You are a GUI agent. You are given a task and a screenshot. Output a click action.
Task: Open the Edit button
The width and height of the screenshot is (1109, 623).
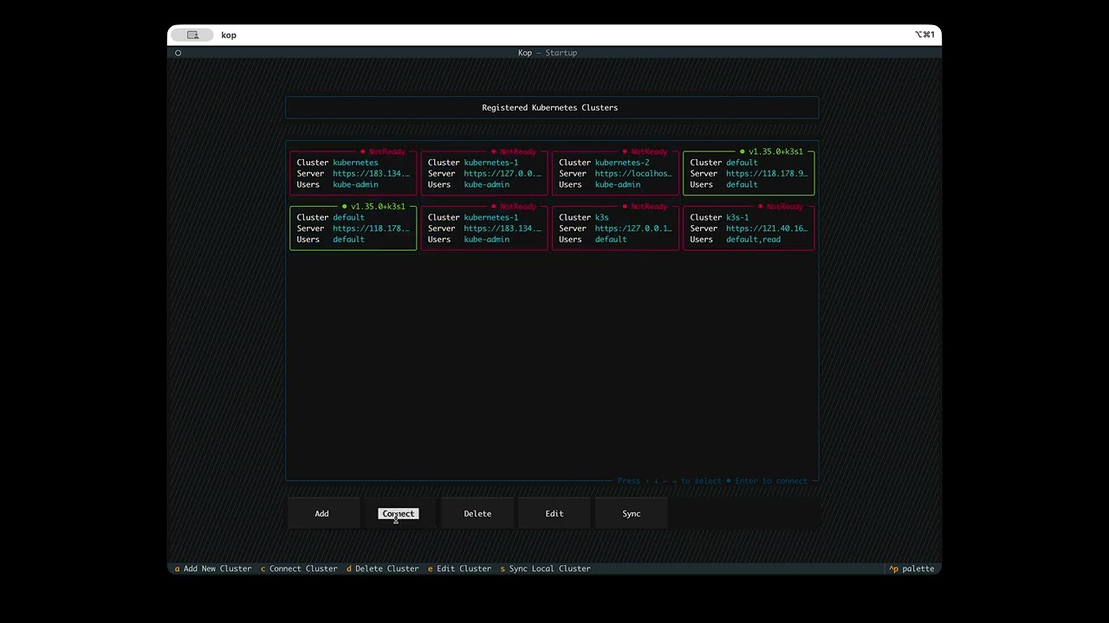(x=554, y=514)
